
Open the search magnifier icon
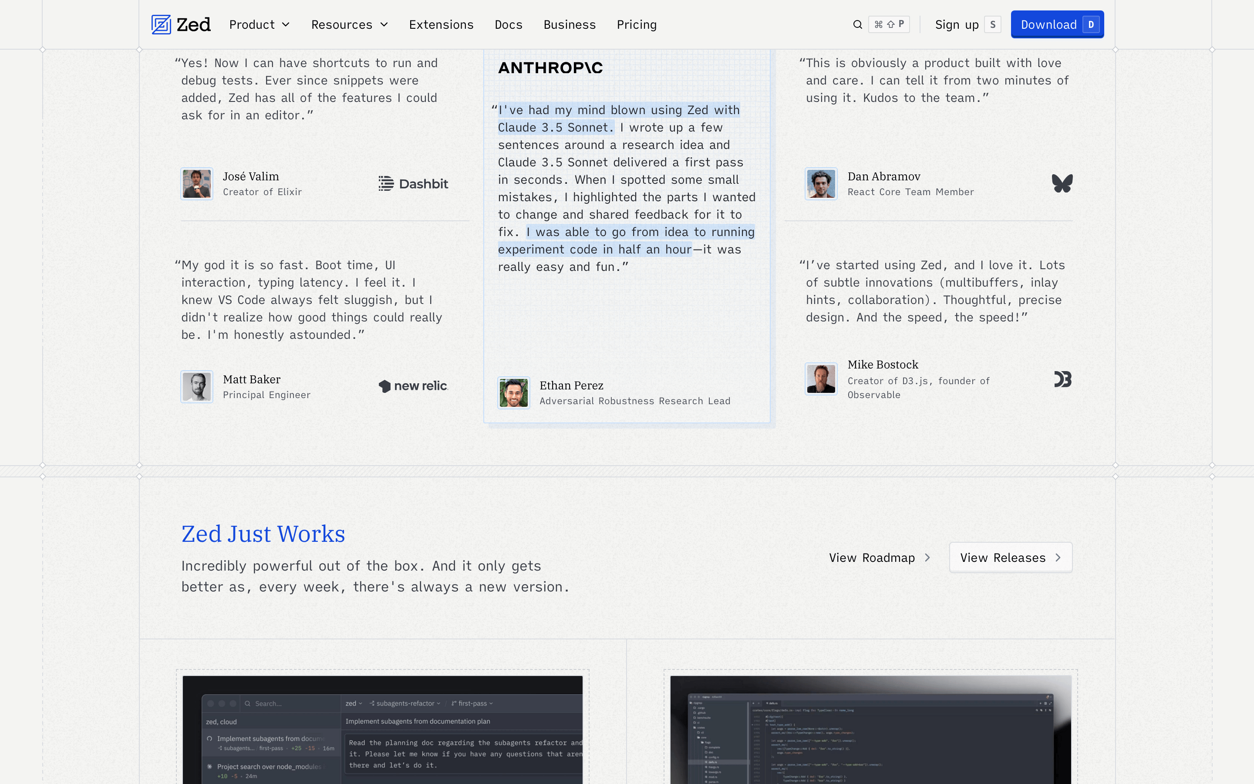click(x=858, y=24)
